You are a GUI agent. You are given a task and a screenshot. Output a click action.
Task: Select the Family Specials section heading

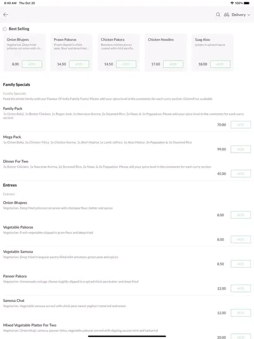tap(17, 85)
